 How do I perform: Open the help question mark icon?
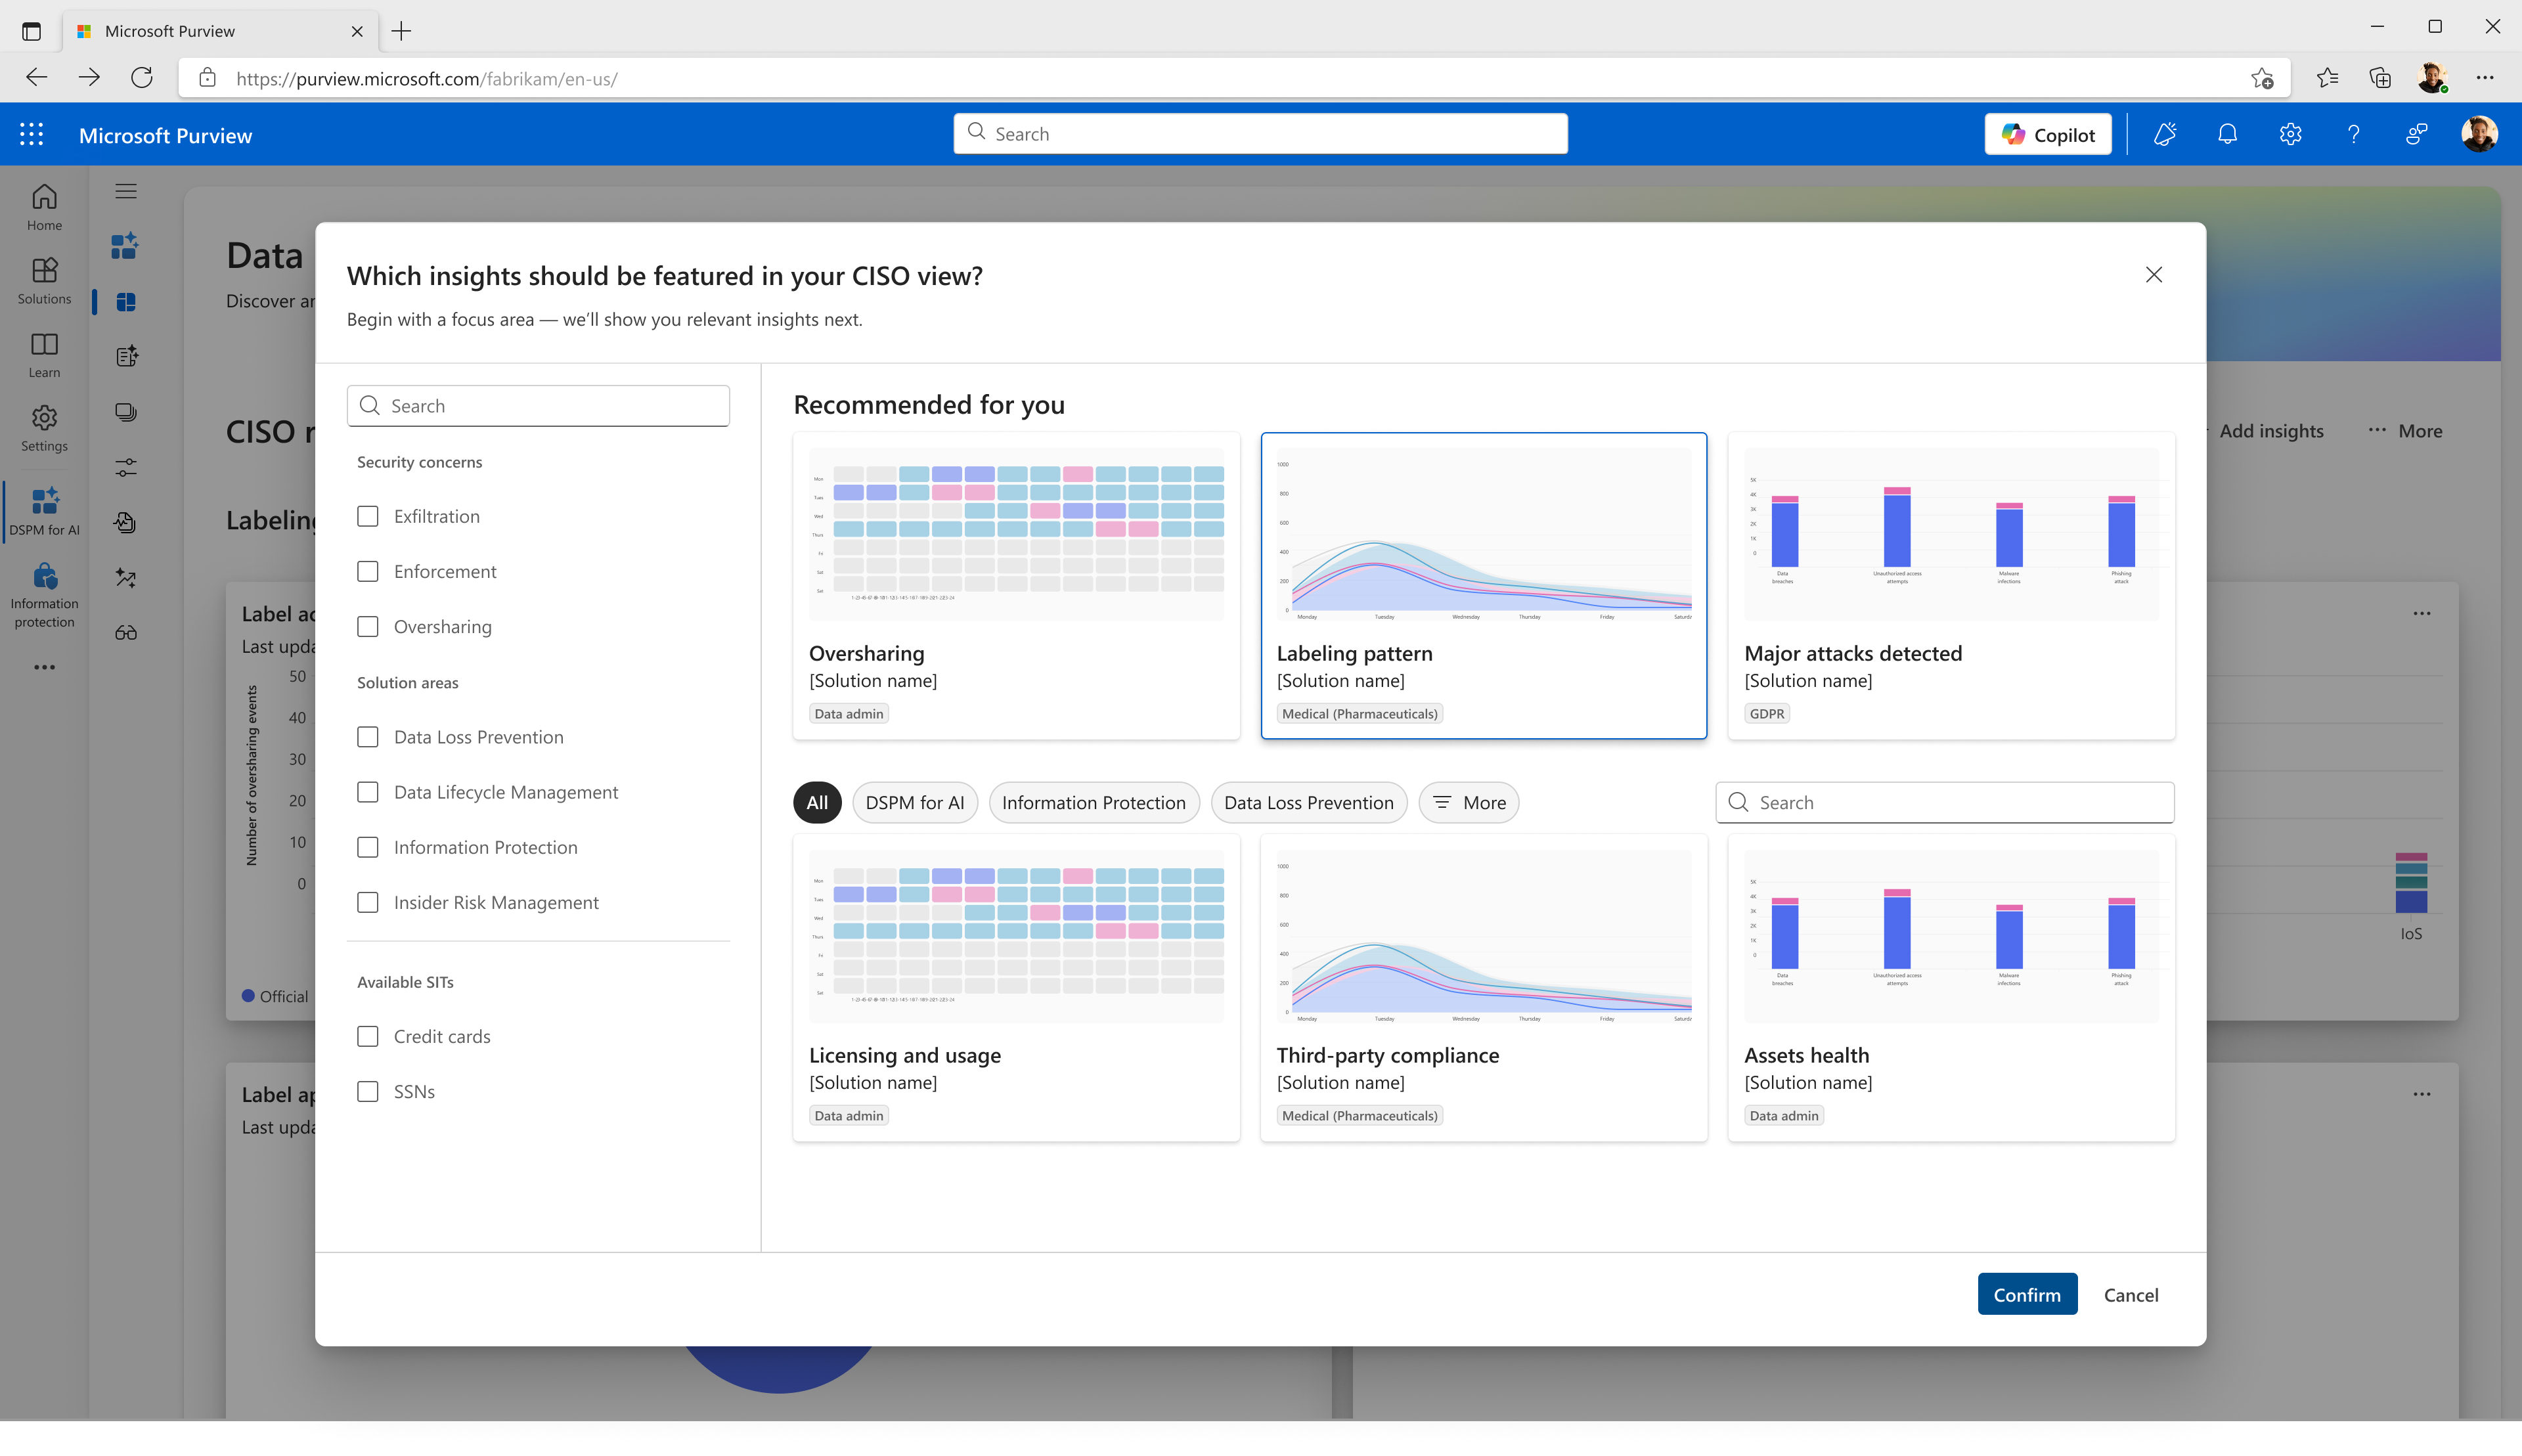2353,134
